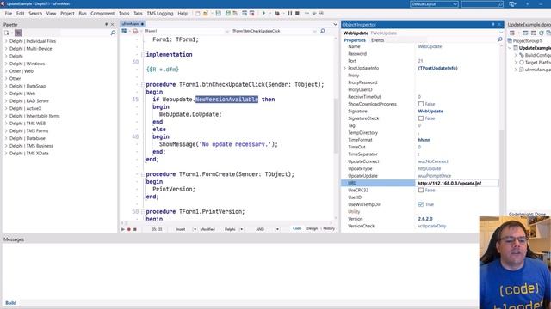Switch to the History tab
The height and width of the screenshot is (309, 551).
click(x=329, y=228)
